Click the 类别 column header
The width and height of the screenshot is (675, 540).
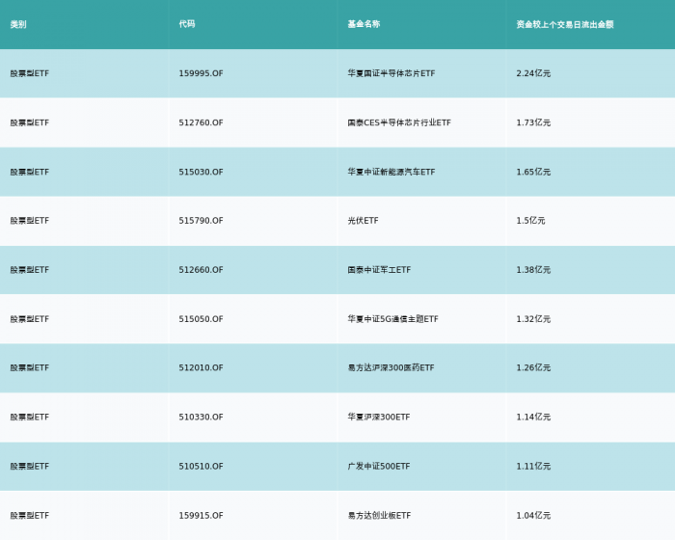pos(18,24)
